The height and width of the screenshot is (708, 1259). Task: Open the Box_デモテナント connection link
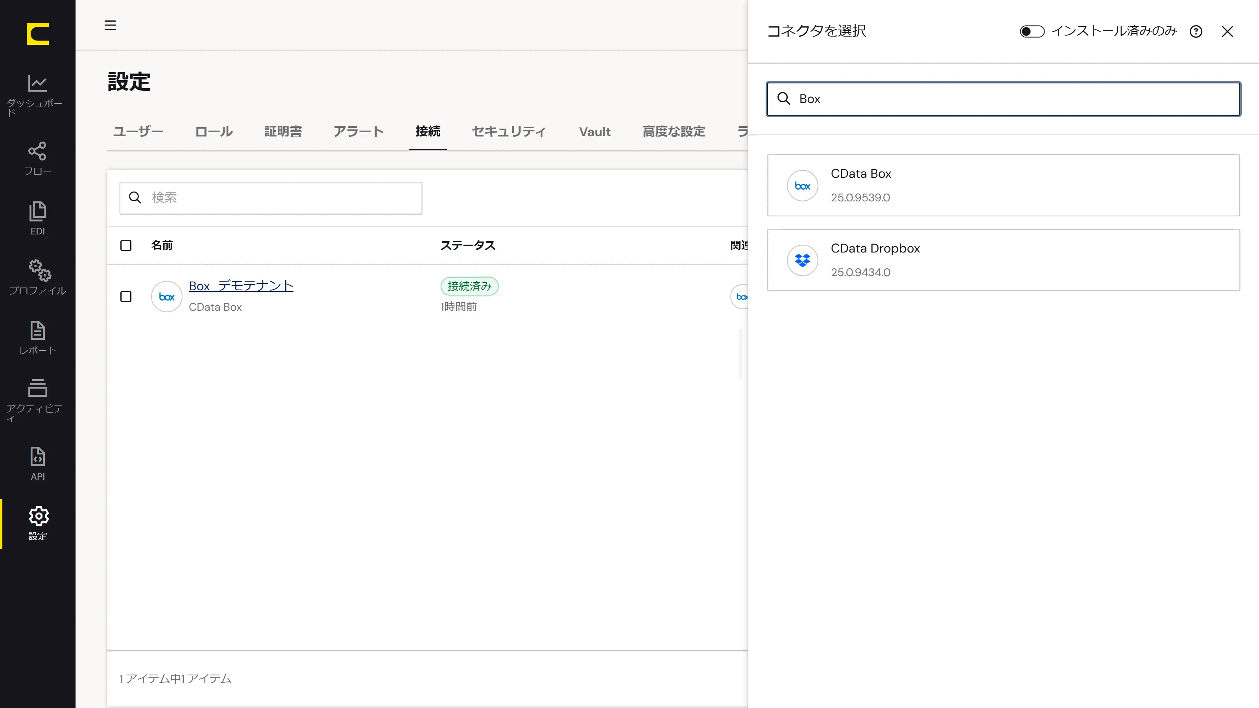[241, 286]
